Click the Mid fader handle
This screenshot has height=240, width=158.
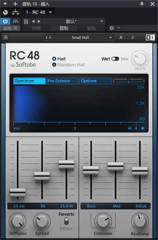pos(116,166)
